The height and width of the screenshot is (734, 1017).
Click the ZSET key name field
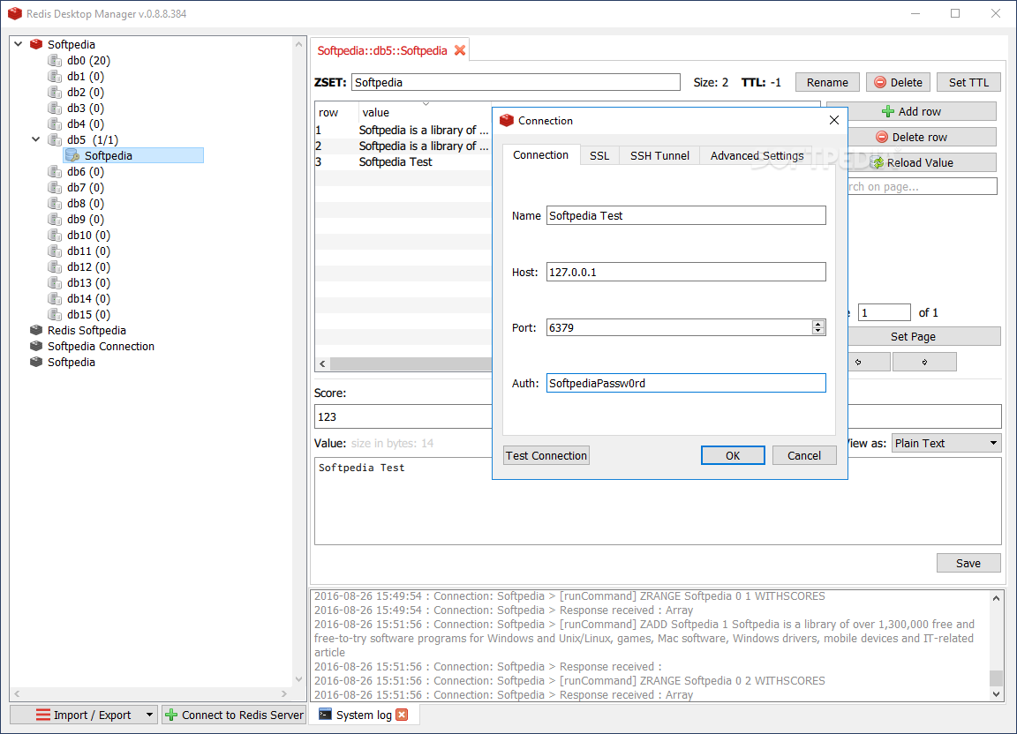[516, 82]
